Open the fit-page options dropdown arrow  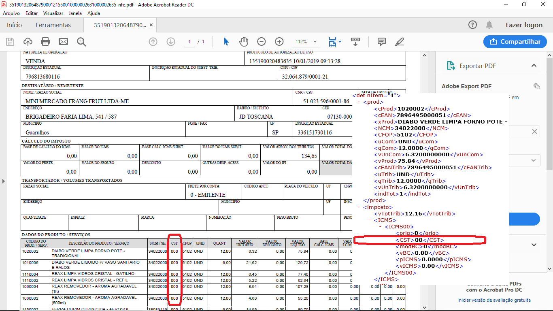point(340,41)
